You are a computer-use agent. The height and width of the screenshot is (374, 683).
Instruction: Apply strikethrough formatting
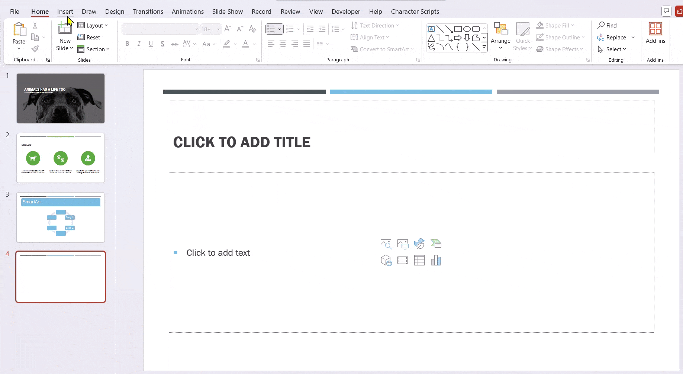click(174, 43)
